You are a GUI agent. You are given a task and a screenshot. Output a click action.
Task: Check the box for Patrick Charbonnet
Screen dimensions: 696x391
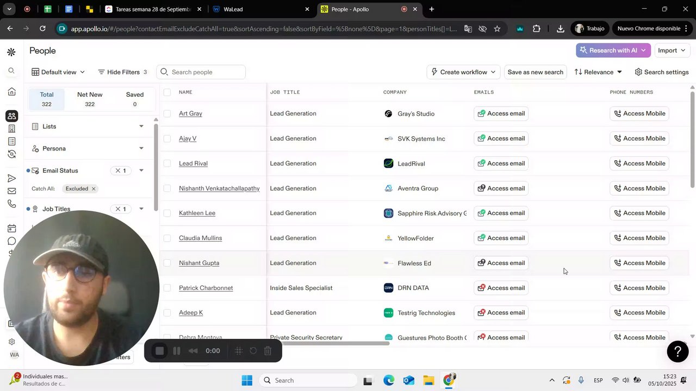pyautogui.click(x=167, y=288)
